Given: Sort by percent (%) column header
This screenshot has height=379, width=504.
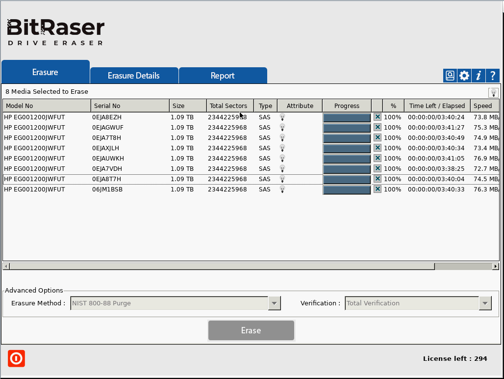Looking at the screenshot, I should pyautogui.click(x=393, y=106).
